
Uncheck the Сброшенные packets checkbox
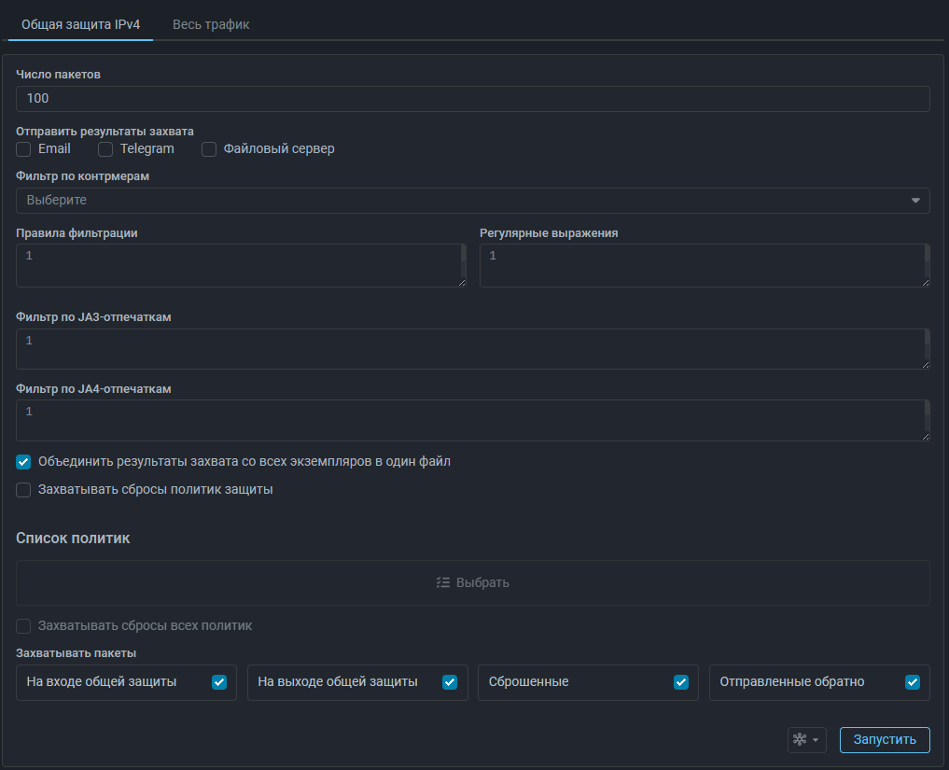click(x=681, y=682)
